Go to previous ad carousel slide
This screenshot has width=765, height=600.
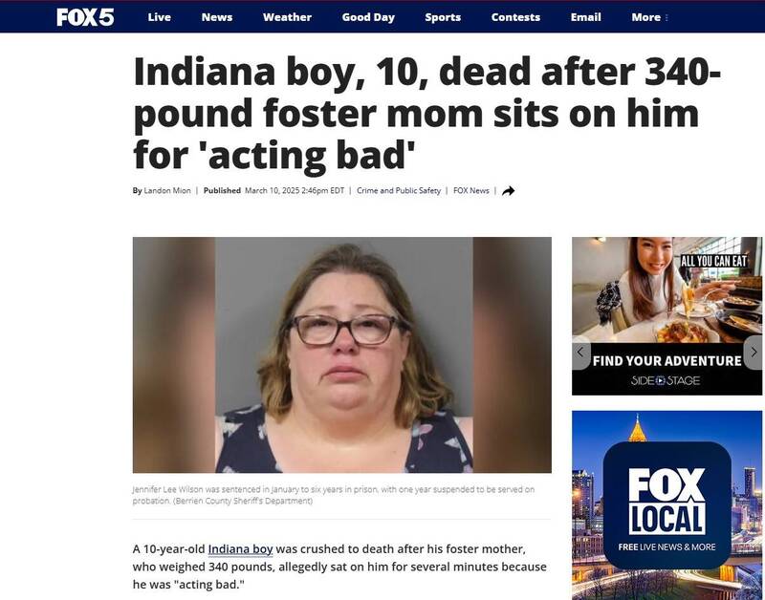click(x=580, y=352)
